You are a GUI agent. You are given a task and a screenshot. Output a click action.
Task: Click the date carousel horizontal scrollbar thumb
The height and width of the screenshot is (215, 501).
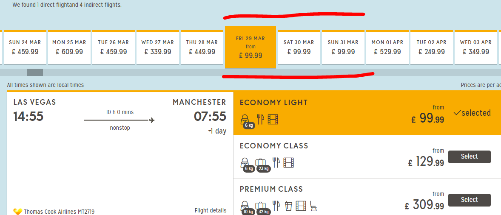[x=35, y=73]
